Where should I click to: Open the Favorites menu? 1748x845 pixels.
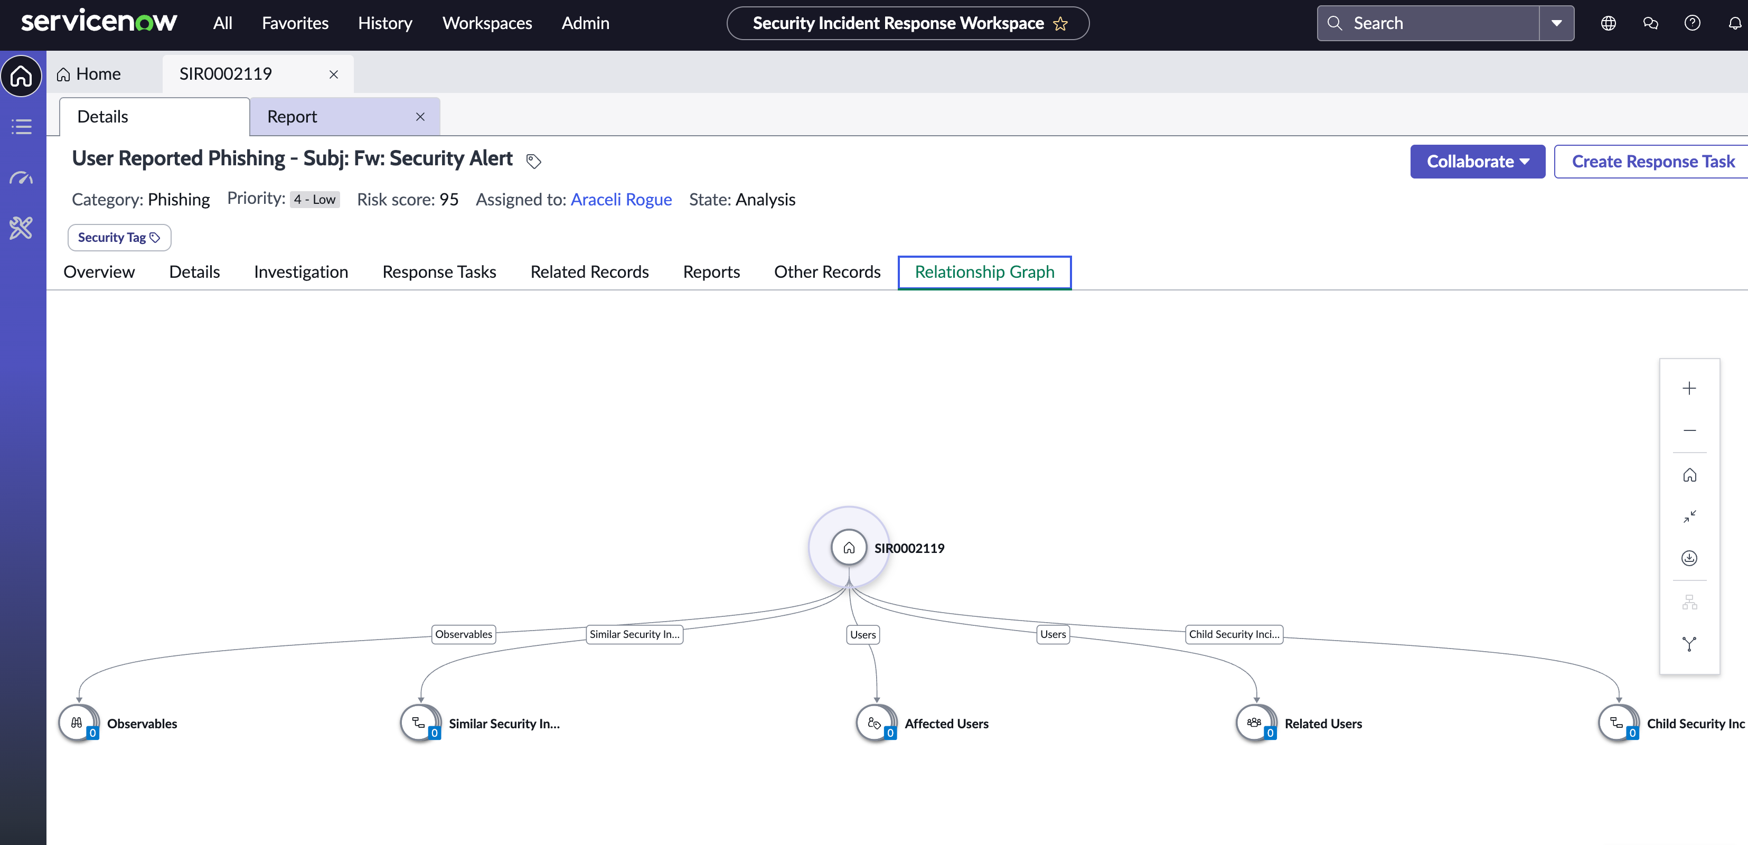[295, 23]
